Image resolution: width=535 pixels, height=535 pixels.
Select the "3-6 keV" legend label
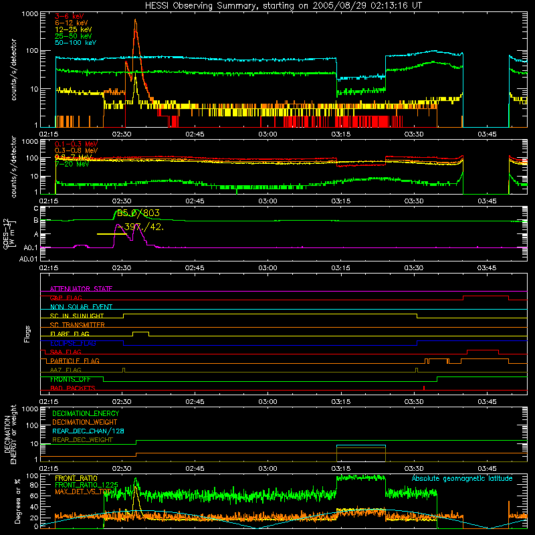tap(69, 16)
